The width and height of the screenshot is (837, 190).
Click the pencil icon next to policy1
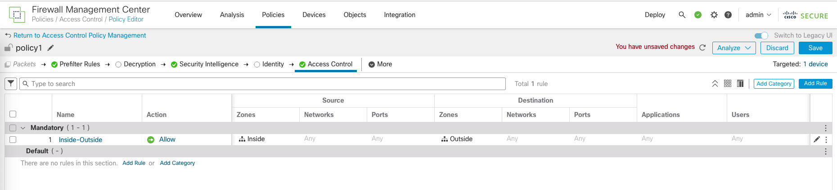51,48
